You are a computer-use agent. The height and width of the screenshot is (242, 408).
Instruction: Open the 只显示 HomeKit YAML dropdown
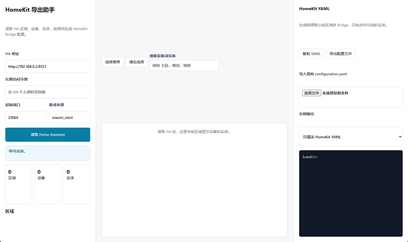(351, 137)
